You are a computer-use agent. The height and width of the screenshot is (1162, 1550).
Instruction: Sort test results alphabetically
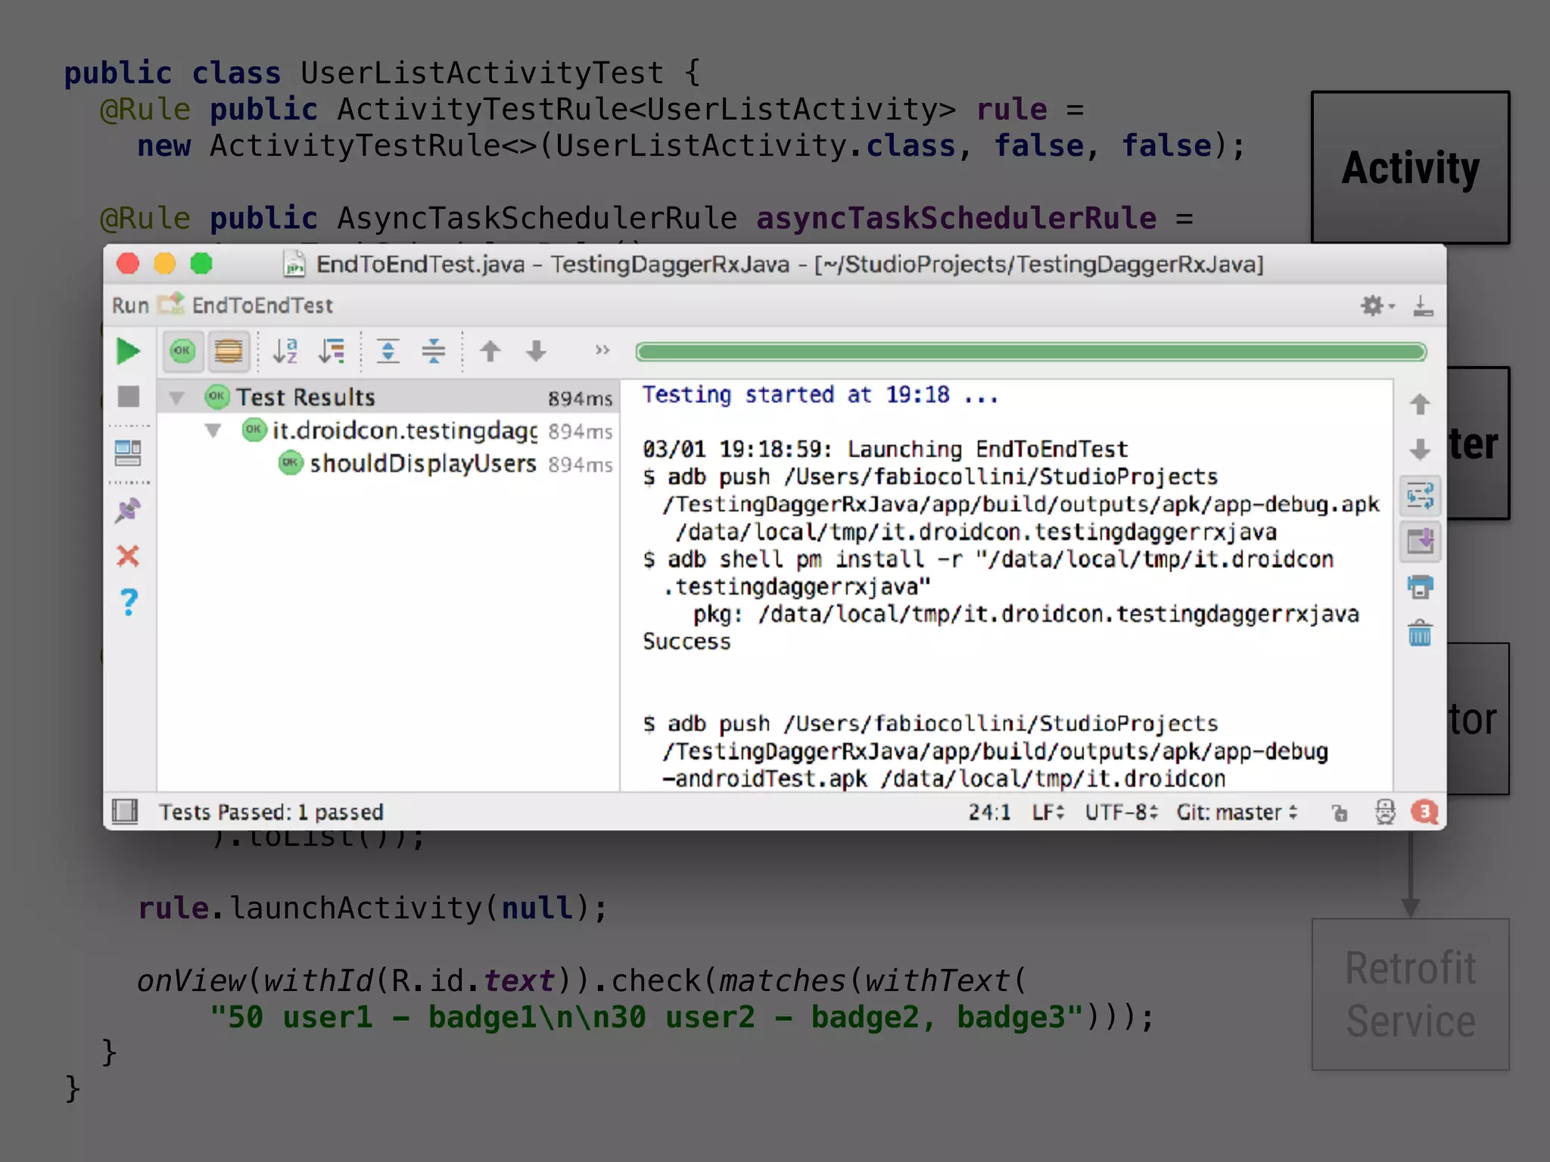coord(285,351)
